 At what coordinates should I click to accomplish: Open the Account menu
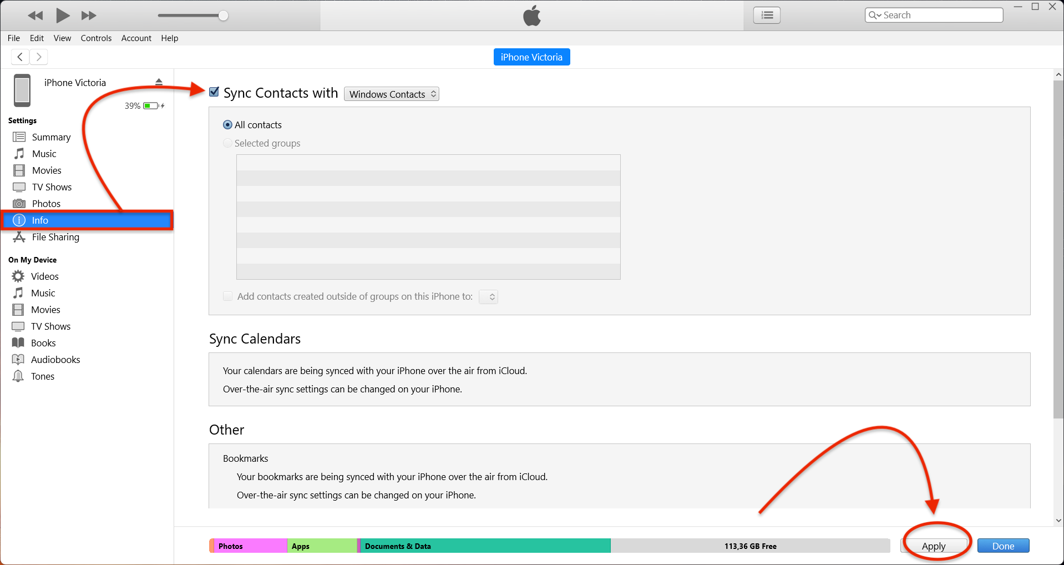(x=136, y=38)
